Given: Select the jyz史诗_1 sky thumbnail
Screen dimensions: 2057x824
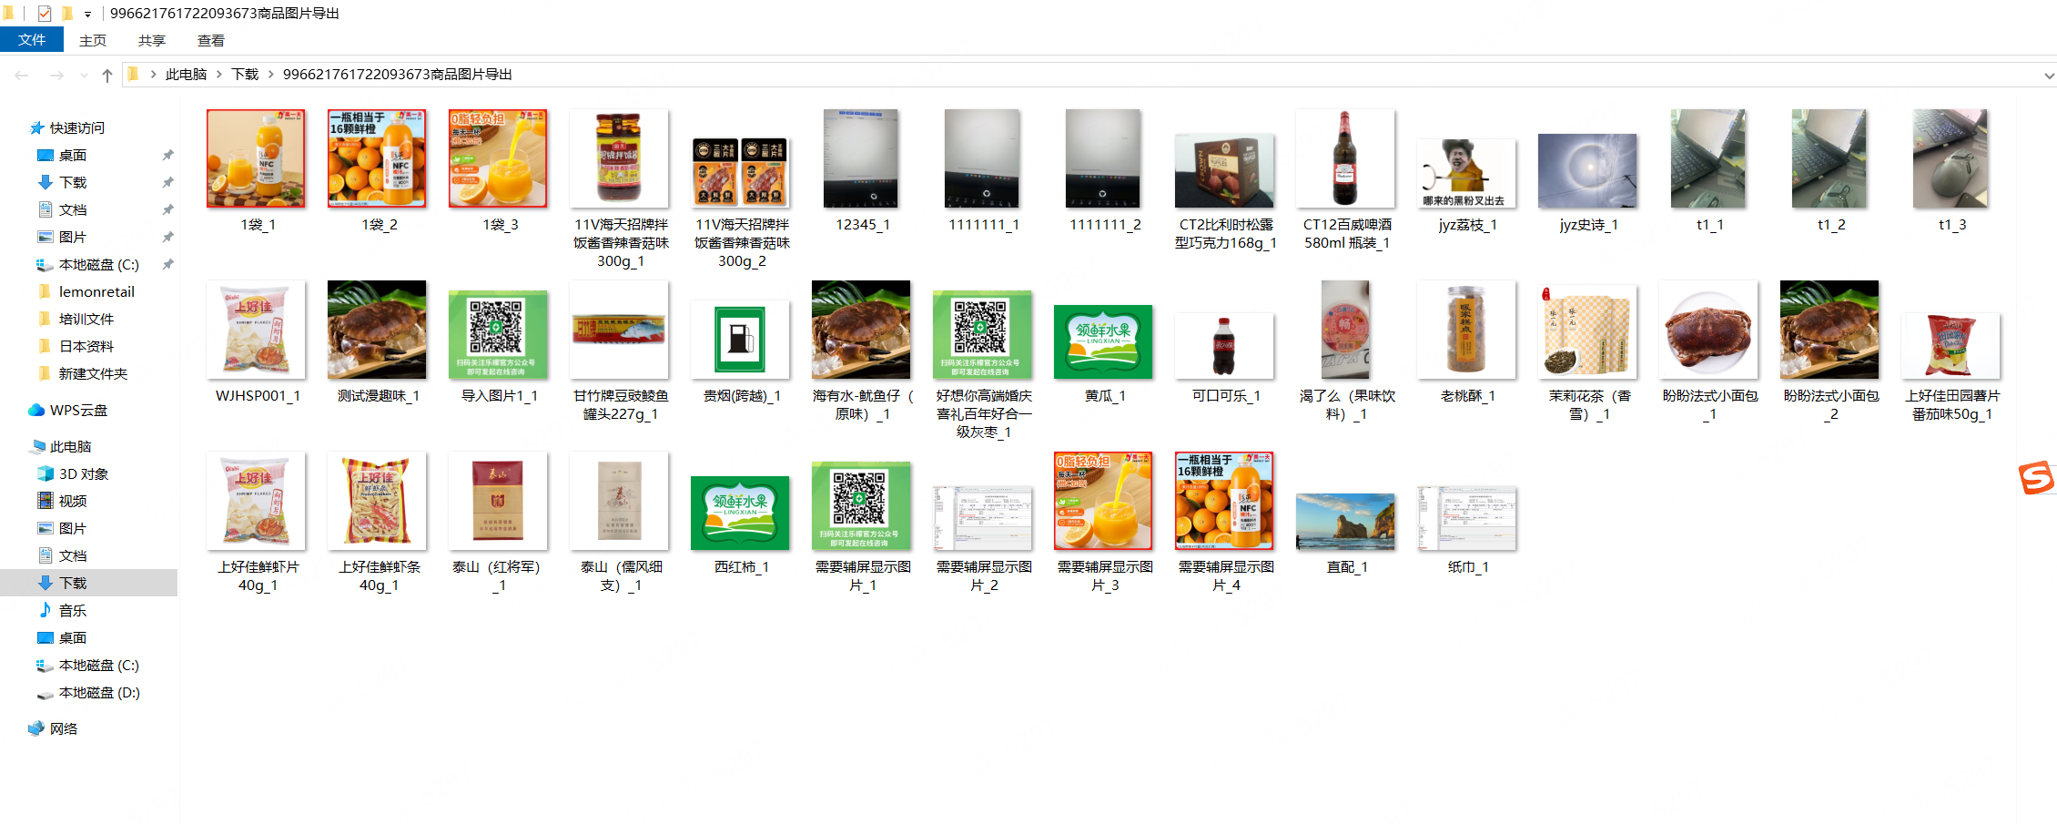Looking at the screenshot, I should coord(1587,171).
